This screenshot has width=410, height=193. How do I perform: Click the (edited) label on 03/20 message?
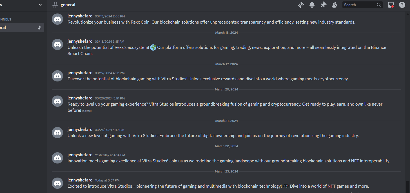(87, 111)
